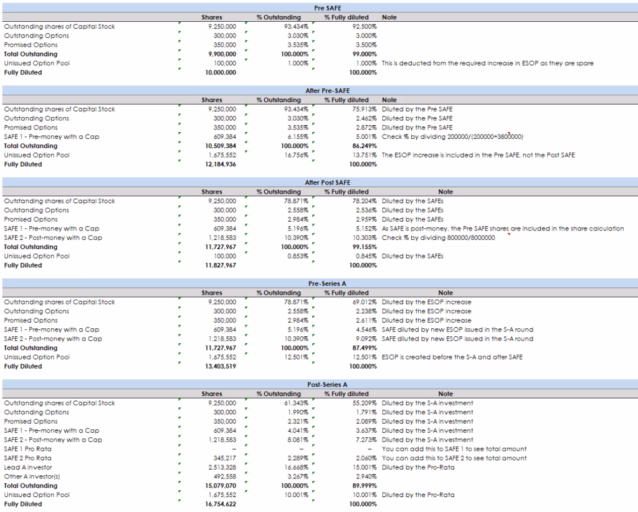This screenshot has width=638, height=512.
Task: Select the 10.303% fully diluted value
Action: [364, 237]
